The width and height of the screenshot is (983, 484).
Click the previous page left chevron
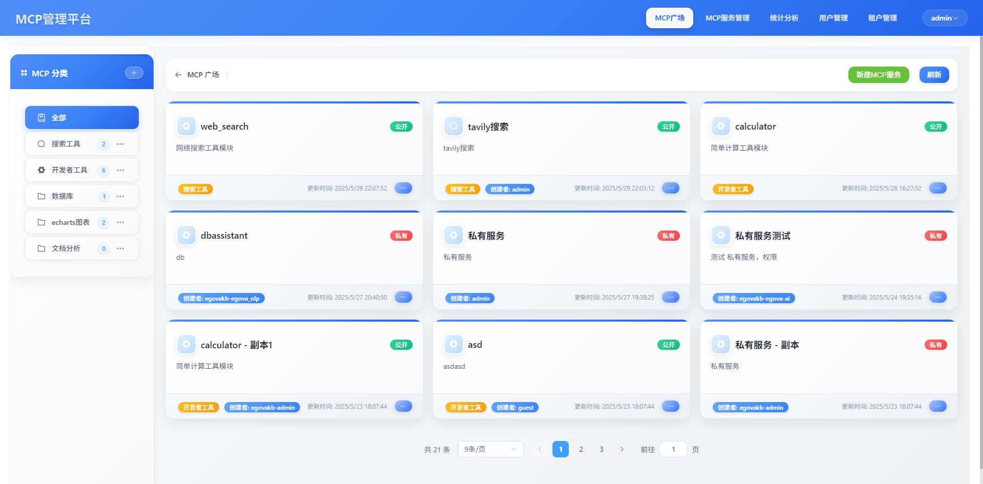(540, 449)
